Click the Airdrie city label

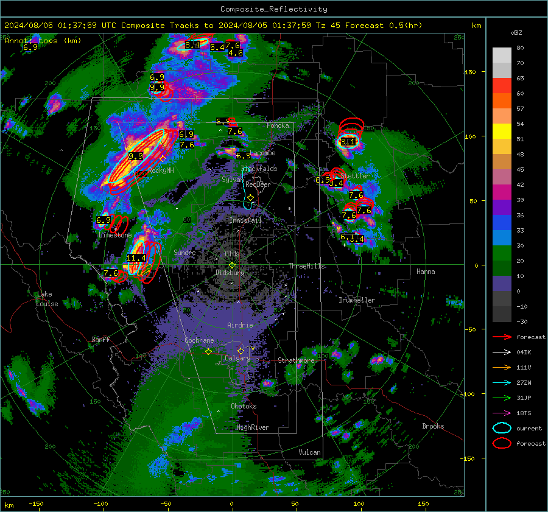tap(240, 325)
